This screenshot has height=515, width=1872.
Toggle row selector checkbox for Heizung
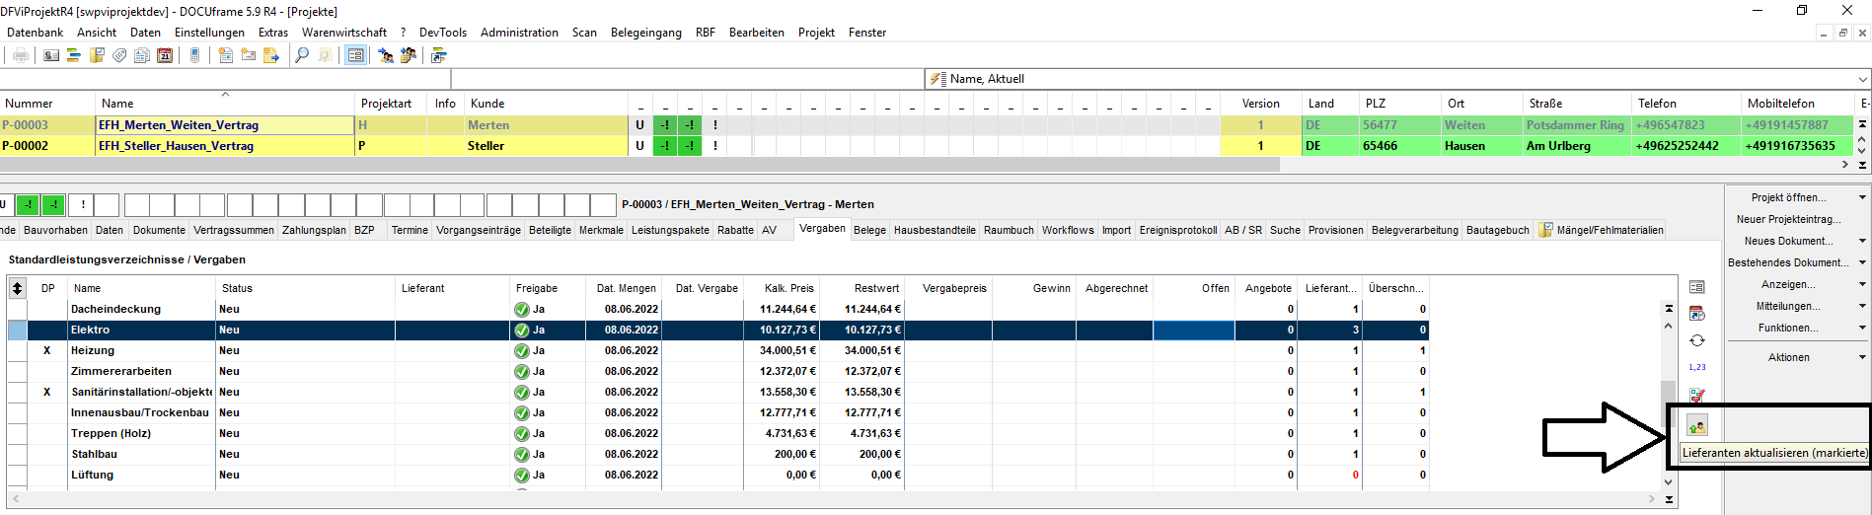[x=17, y=350]
